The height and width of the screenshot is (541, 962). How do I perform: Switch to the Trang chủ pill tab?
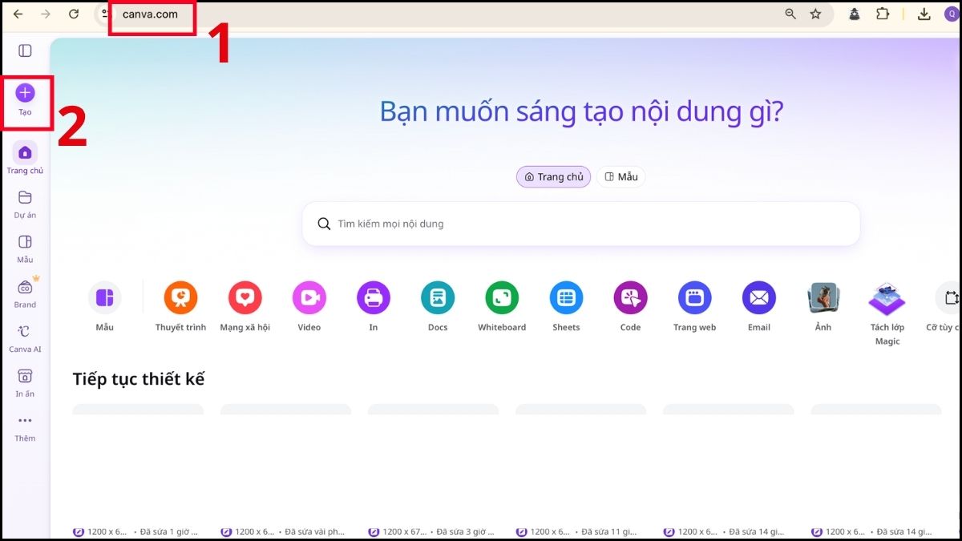[553, 176]
